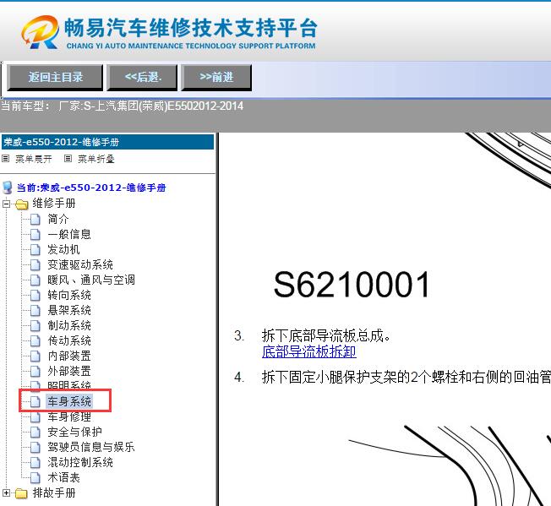This screenshot has height=506, width=551.
Task: Click 菜单折叠 to collapse all menus
Action: [96, 159]
